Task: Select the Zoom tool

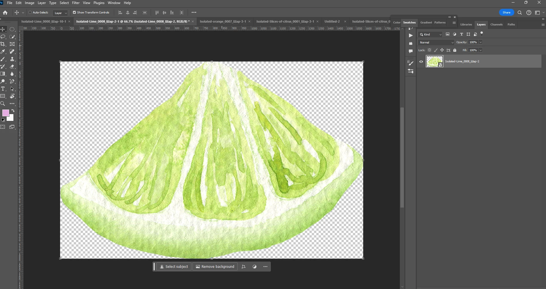Action: tap(3, 103)
